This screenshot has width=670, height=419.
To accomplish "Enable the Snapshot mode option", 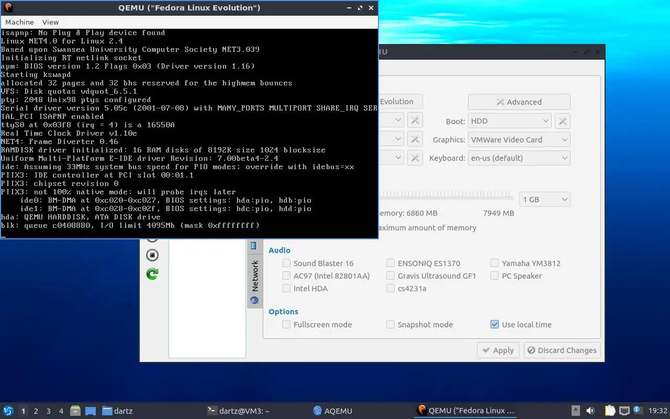I will (390, 325).
